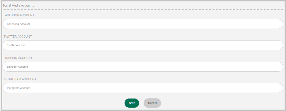Click the INSTAGRAM ACCOUNT field label
This screenshot has width=286, height=111.
(20, 79)
